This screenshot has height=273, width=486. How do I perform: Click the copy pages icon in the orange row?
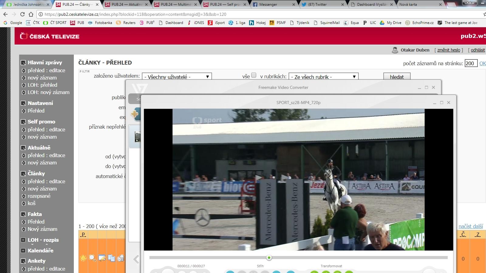111,258
